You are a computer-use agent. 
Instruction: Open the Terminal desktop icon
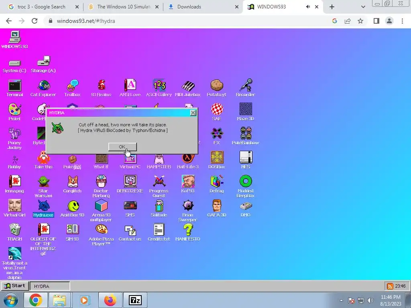pyautogui.click(x=14, y=89)
